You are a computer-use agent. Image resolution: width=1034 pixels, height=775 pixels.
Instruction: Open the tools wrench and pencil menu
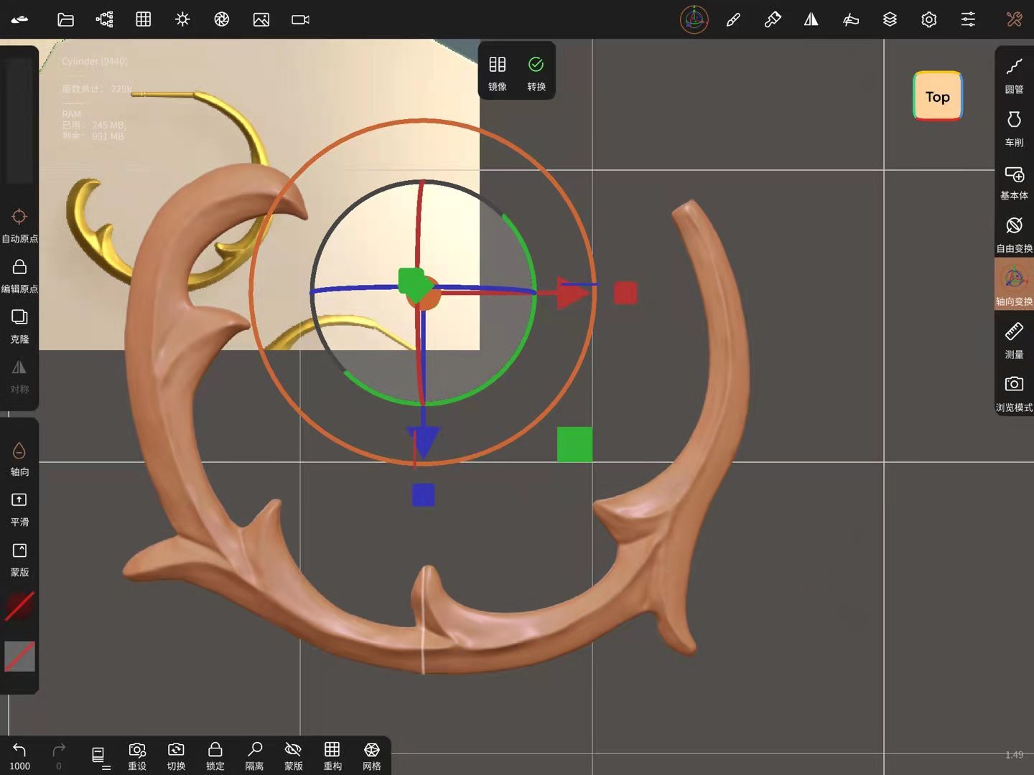(1014, 19)
